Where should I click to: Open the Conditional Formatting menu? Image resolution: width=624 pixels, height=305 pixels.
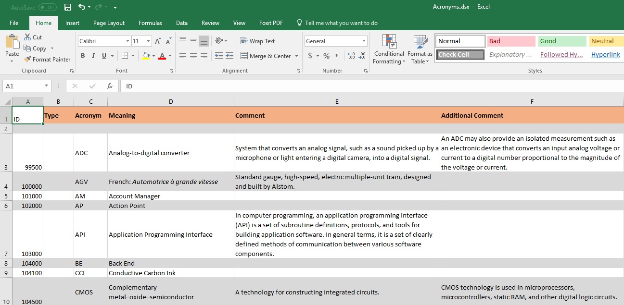click(389, 49)
